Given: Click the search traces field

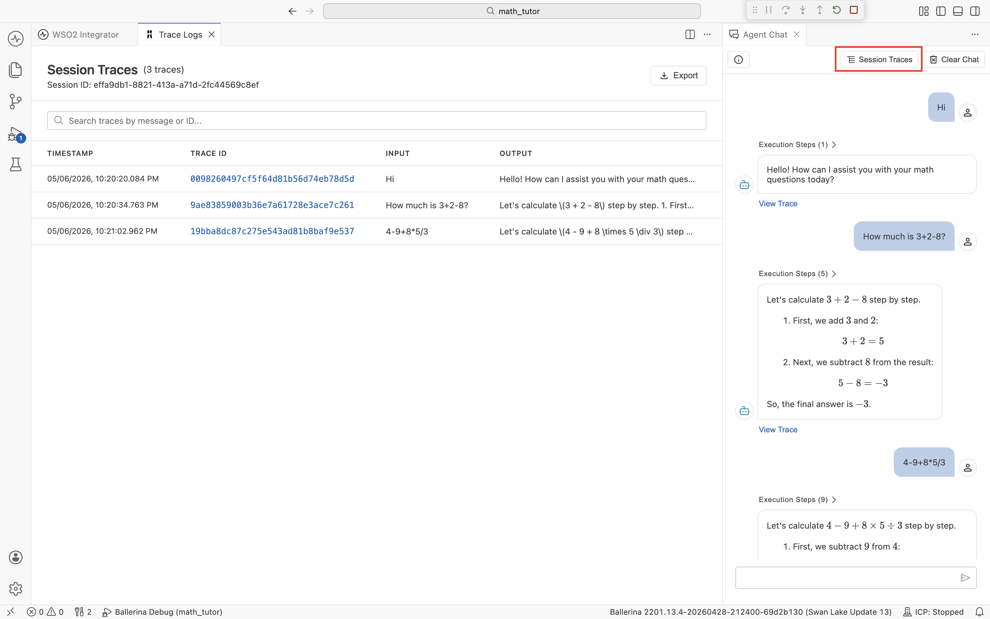Looking at the screenshot, I should point(376,121).
